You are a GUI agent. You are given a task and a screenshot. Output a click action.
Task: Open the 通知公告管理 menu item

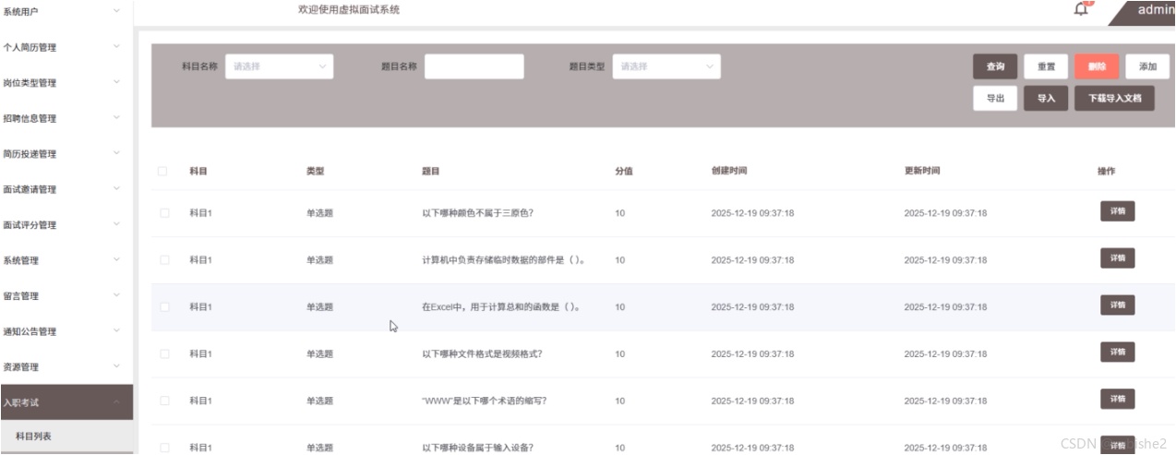point(66,331)
